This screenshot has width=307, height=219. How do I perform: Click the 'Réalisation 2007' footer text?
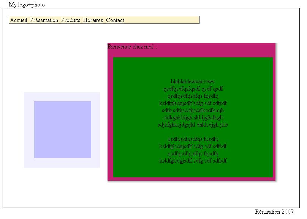click(x=274, y=212)
